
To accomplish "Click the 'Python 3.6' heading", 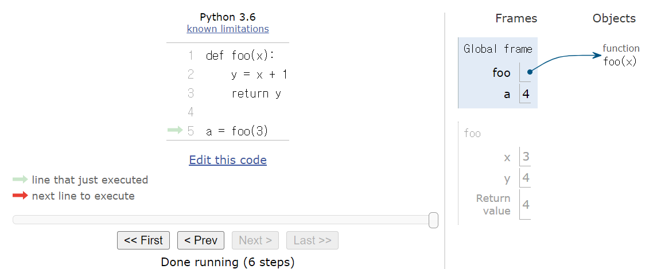I will [x=228, y=17].
